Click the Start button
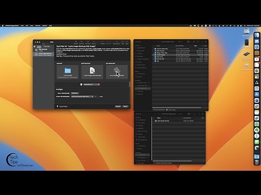The height and width of the screenshot is (195, 261). click(125, 106)
